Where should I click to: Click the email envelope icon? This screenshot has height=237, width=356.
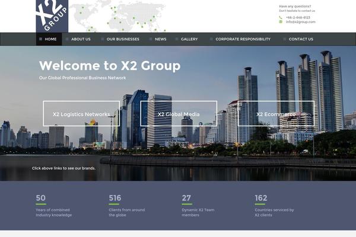click(281, 22)
